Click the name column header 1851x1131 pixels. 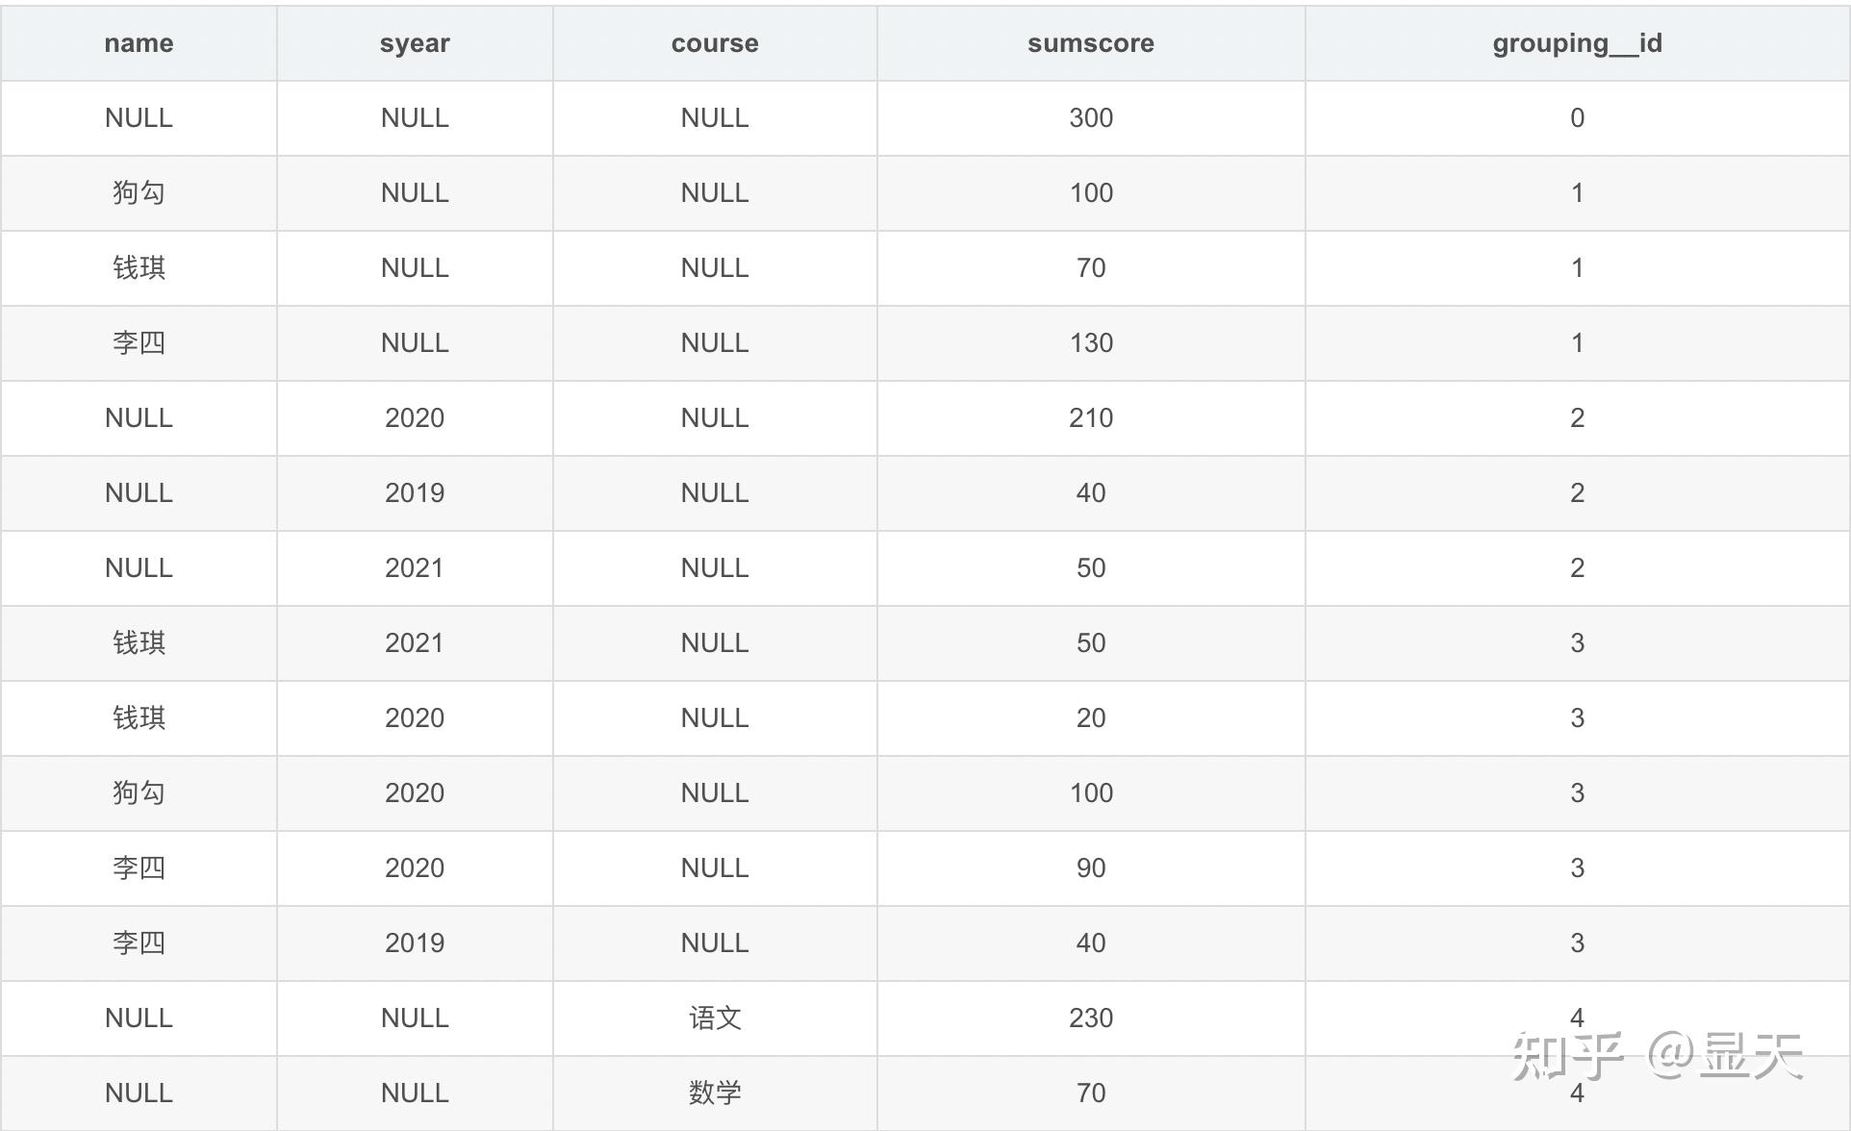[139, 43]
